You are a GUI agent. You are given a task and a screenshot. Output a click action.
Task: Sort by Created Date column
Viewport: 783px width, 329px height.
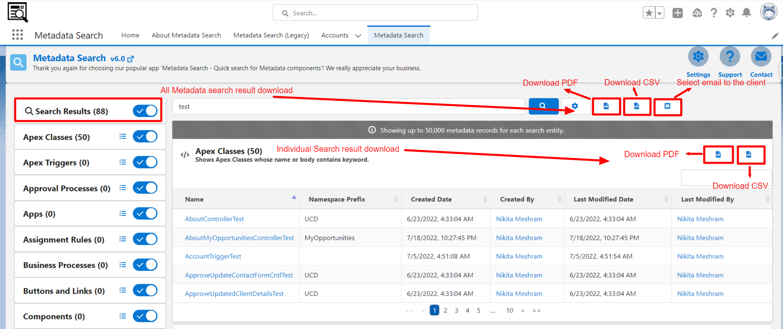pyautogui.click(x=446, y=199)
